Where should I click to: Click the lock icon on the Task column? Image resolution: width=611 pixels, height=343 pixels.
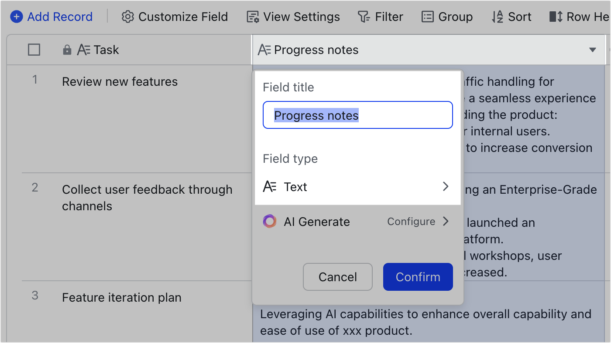tap(67, 50)
